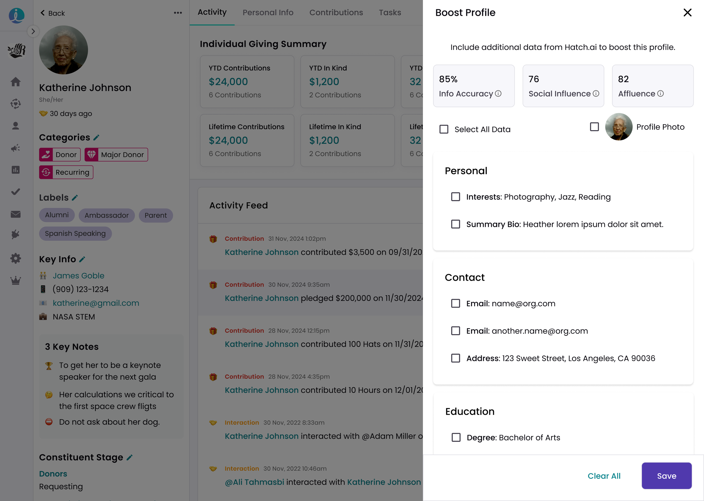Click the Affluence info icon
The height and width of the screenshot is (501, 704).
click(x=660, y=94)
